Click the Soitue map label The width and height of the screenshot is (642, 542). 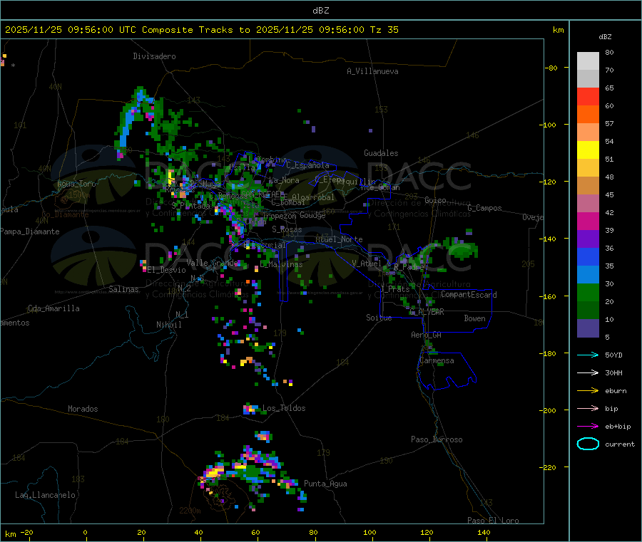(379, 318)
